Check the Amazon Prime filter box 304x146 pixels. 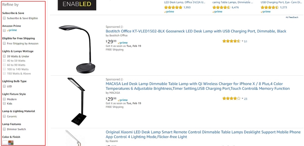4,30
